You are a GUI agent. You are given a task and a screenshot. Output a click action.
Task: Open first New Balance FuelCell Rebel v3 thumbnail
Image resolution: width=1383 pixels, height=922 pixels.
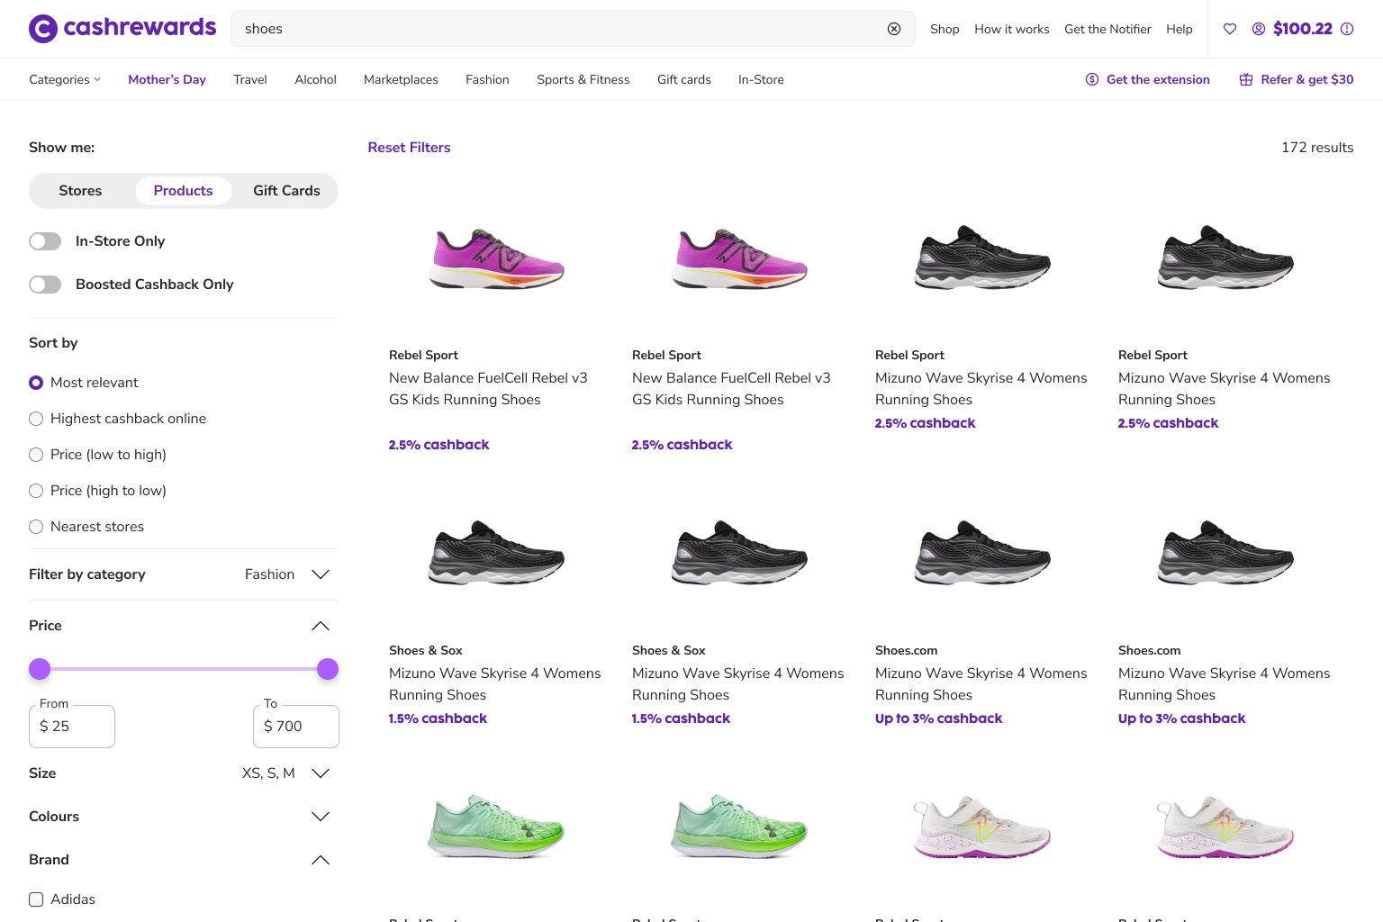(x=496, y=258)
